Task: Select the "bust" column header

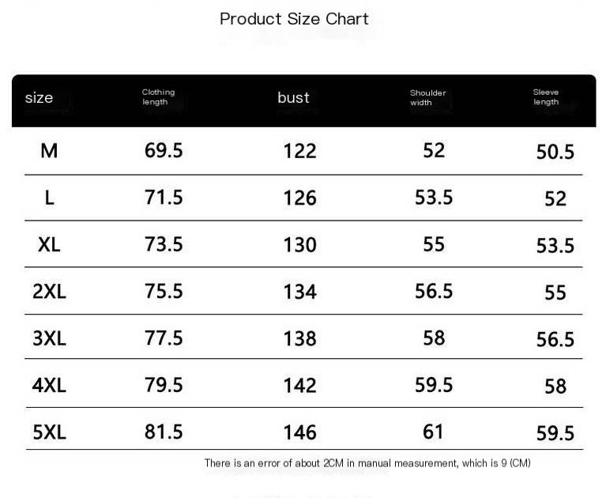Action: point(293,97)
